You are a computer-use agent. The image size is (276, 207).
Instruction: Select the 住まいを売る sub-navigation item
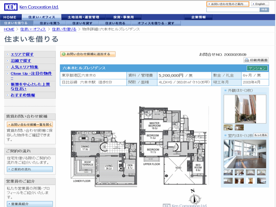pos(115,23)
